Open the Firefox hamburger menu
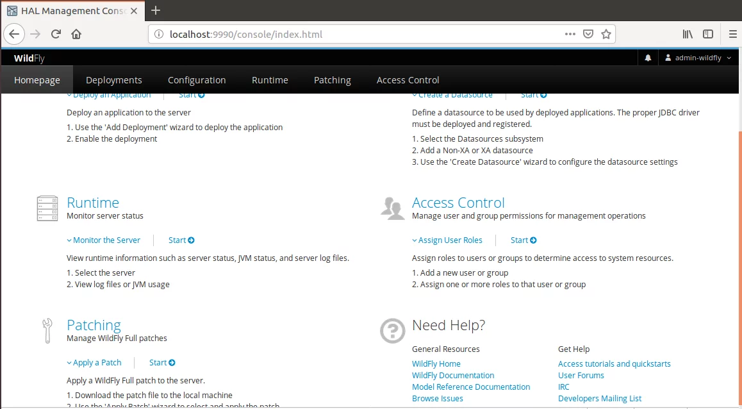Image resolution: width=742 pixels, height=409 pixels. [732, 34]
